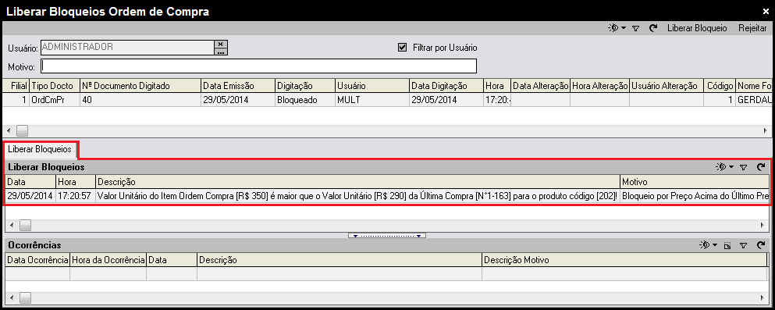Click the Hora Alteração column header
Viewport: 775px width, 310px height.
click(599, 86)
